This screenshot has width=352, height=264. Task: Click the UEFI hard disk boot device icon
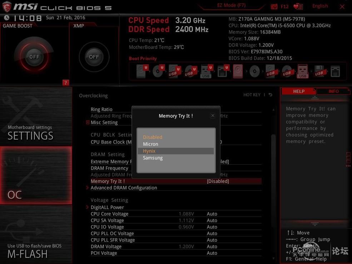(x=142, y=71)
